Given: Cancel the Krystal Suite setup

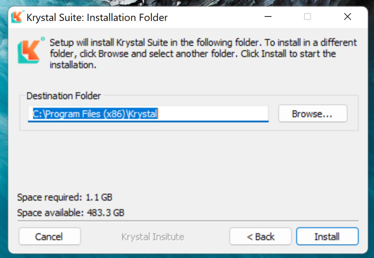Looking at the screenshot, I should pos(49,237).
